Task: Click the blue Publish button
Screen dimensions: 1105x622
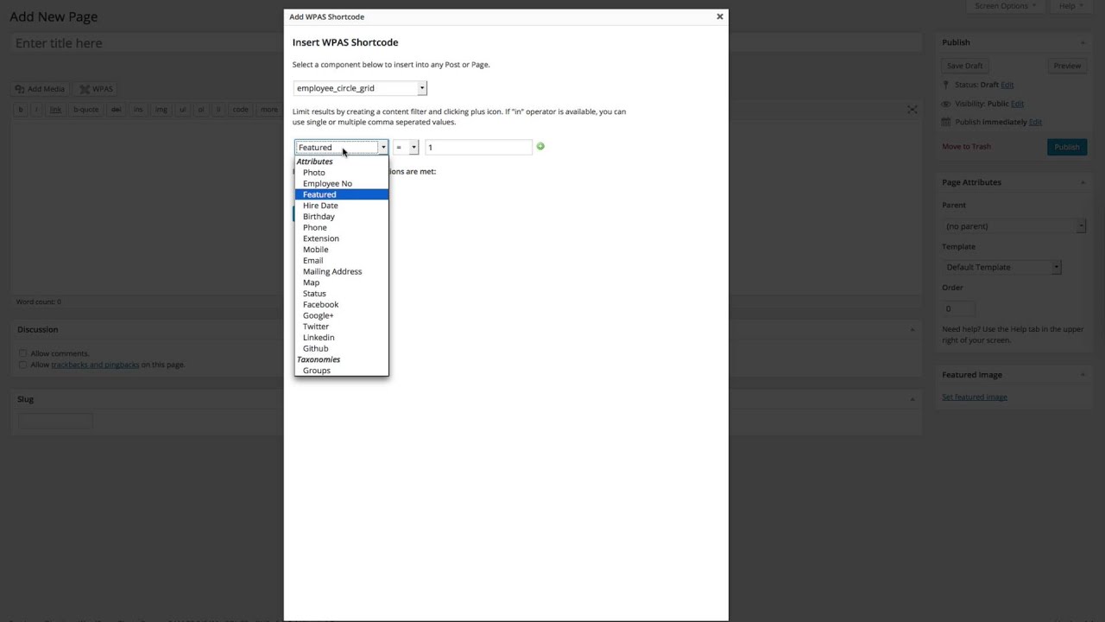Action: 1067,147
